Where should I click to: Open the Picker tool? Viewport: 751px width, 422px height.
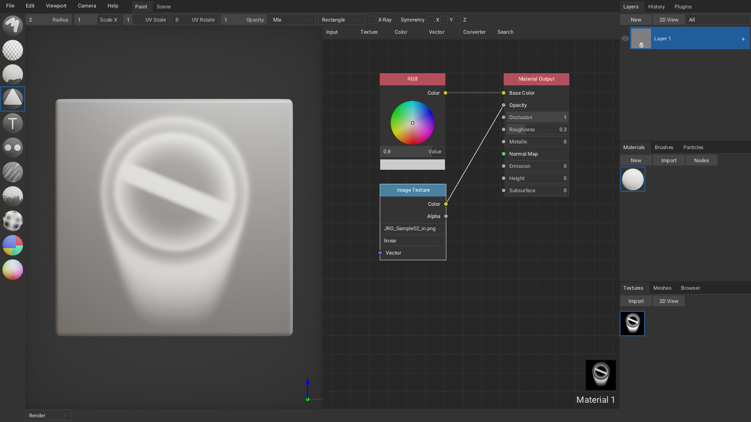click(13, 270)
